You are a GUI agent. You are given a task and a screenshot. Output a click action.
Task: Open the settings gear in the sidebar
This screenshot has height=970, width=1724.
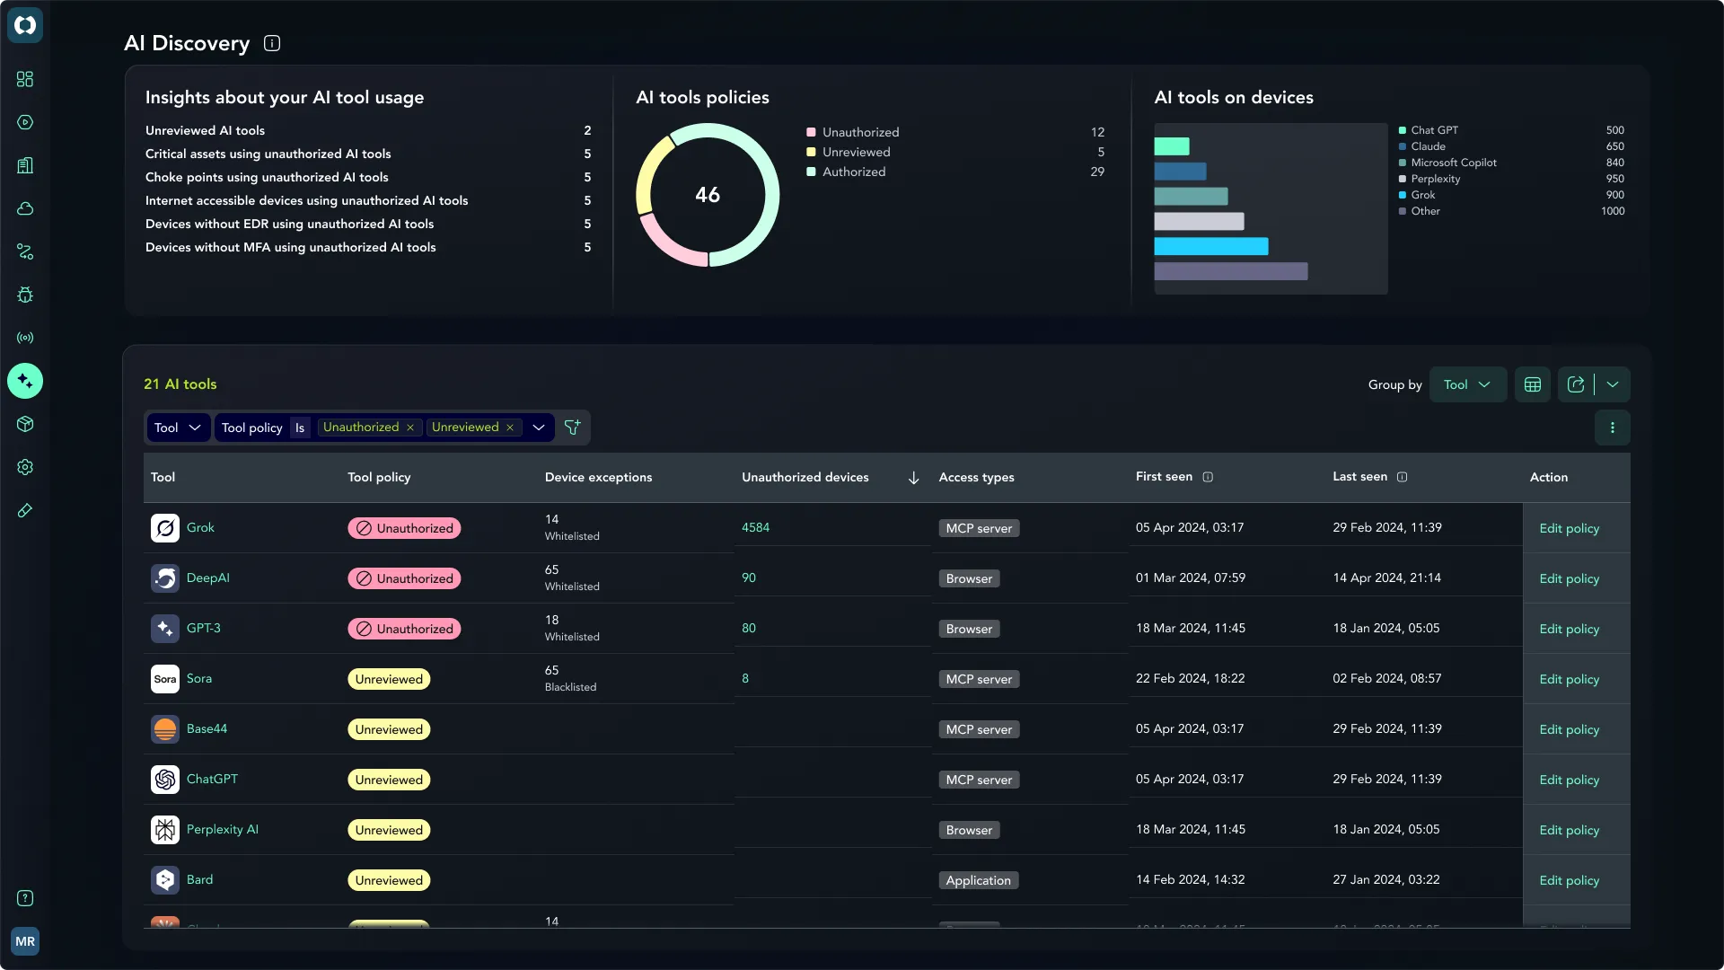tap(25, 467)
